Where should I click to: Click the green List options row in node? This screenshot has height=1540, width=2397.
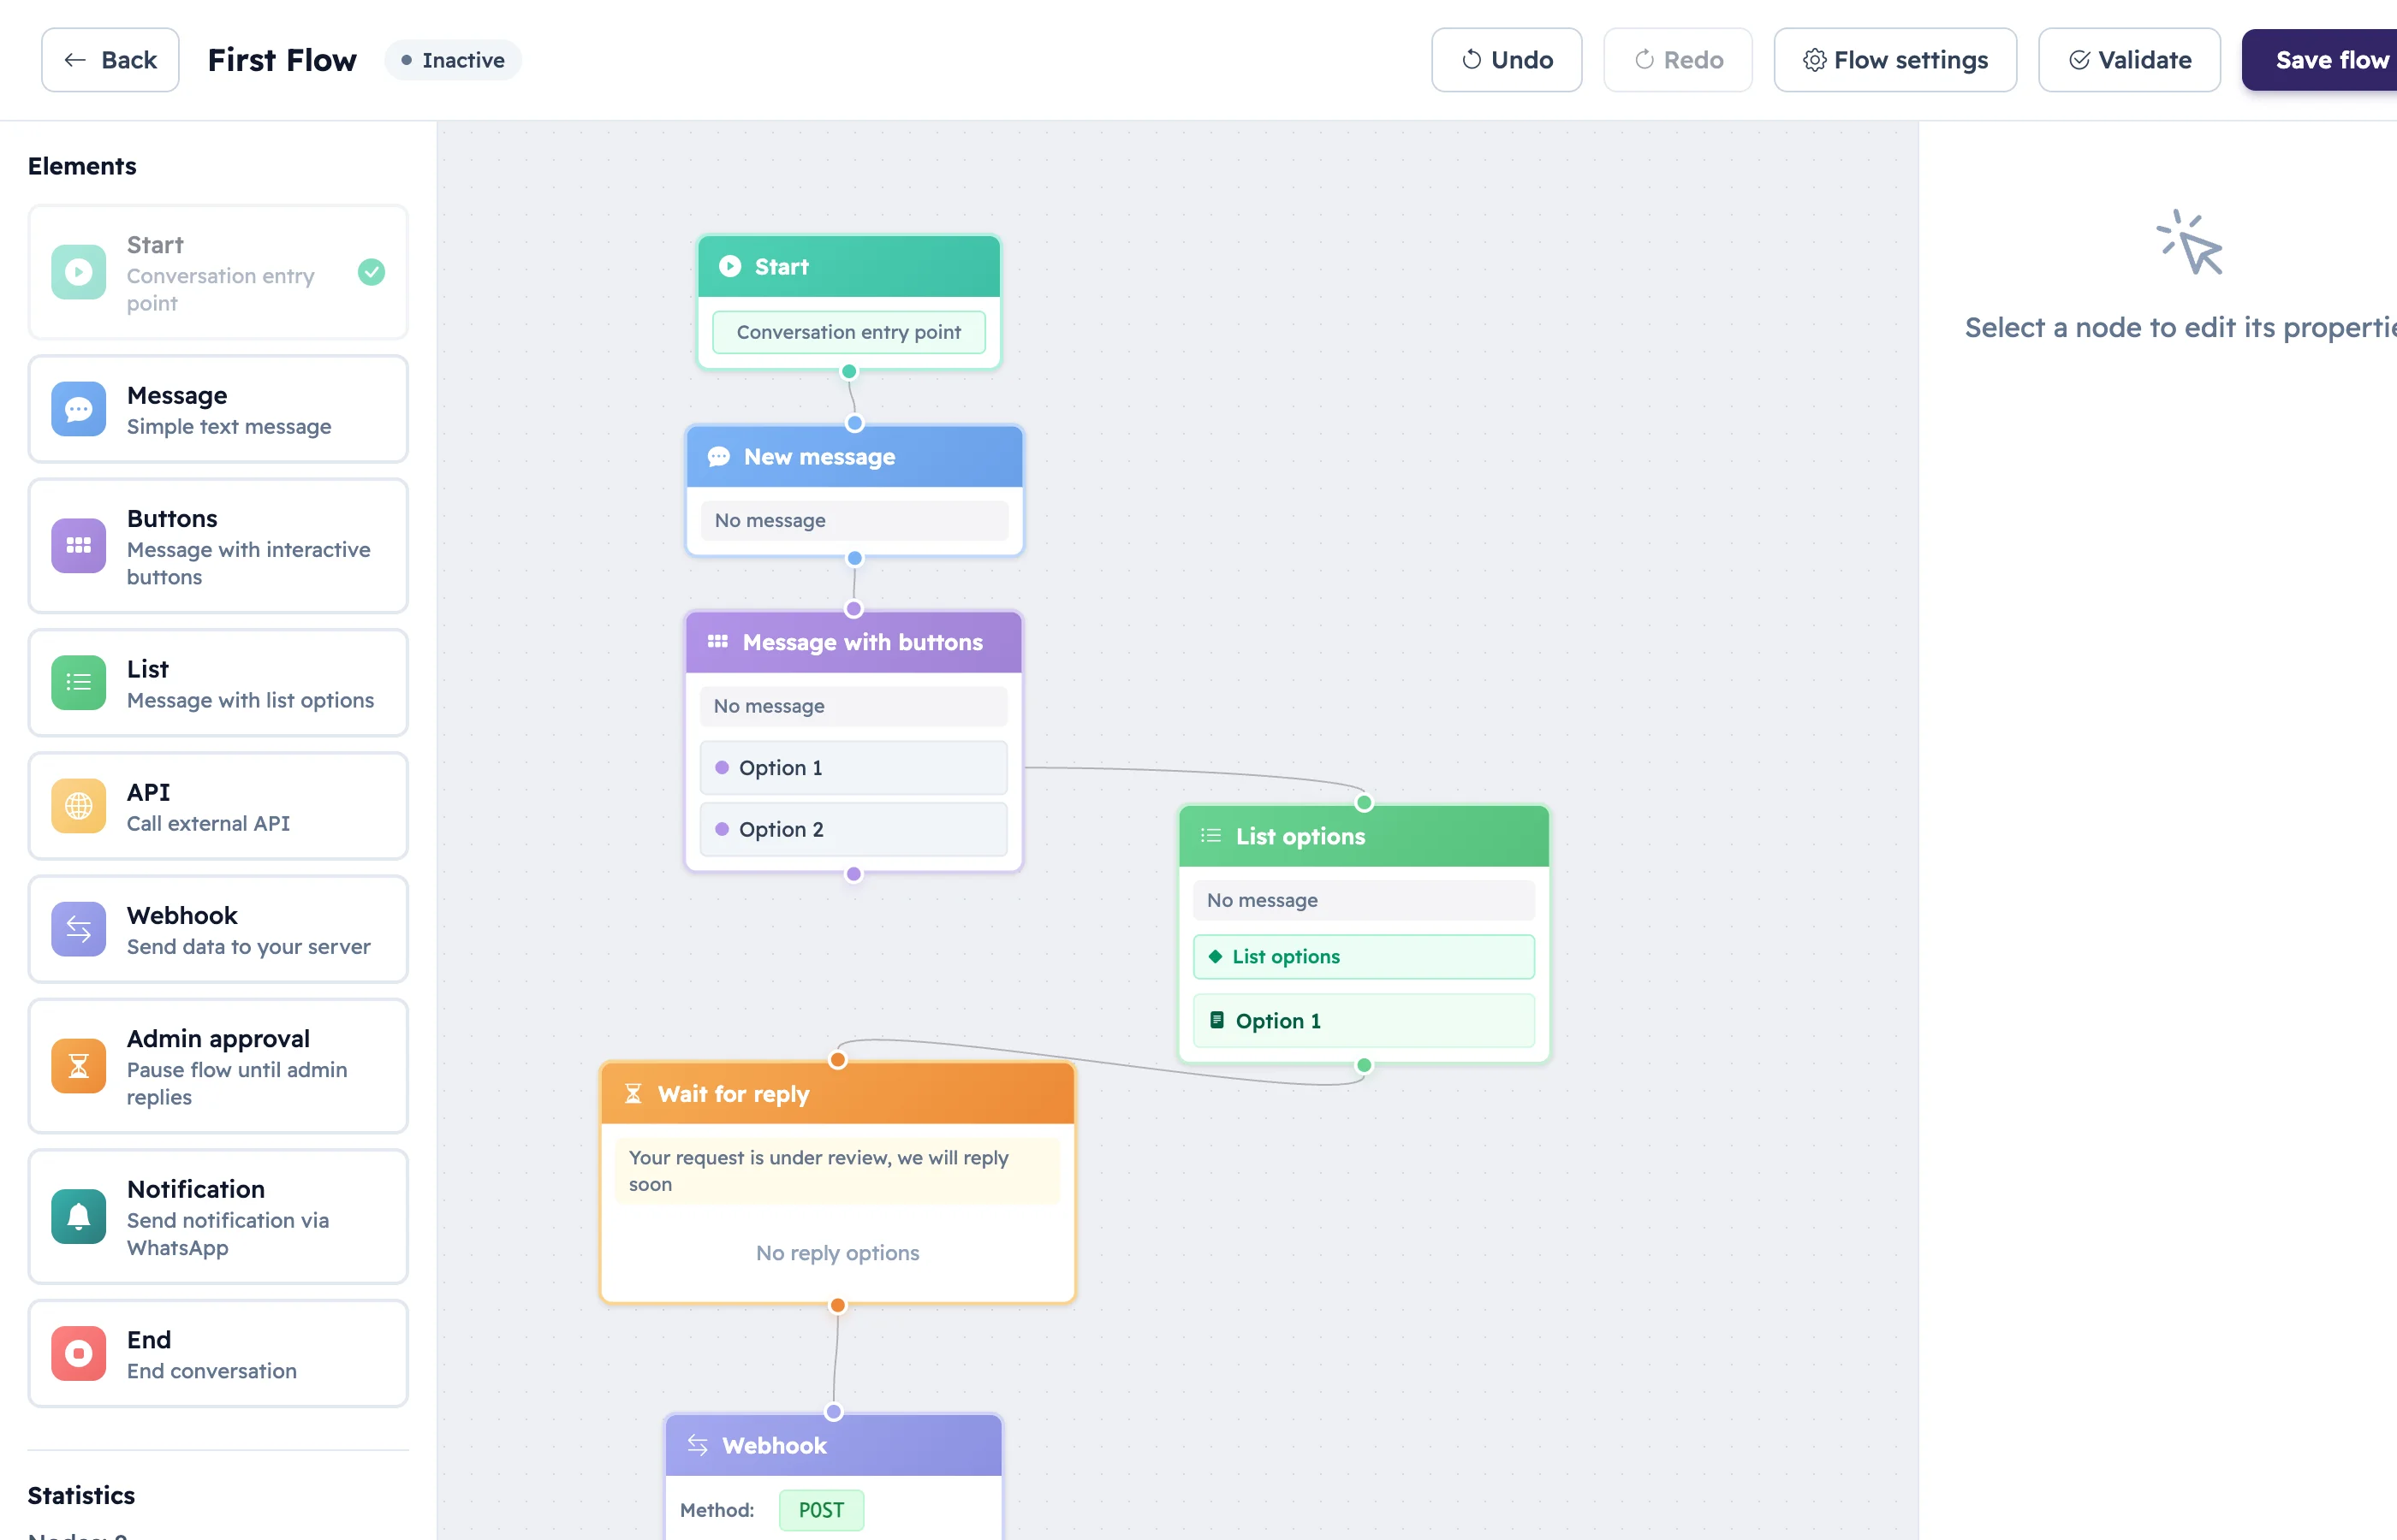1364,957
